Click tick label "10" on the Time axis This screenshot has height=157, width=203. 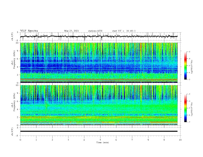pyautogui.click(x=180, y=140)
